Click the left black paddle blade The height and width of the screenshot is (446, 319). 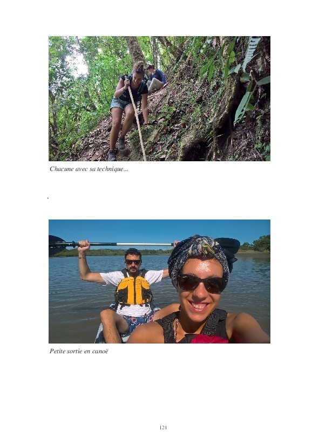coord(57,245)
